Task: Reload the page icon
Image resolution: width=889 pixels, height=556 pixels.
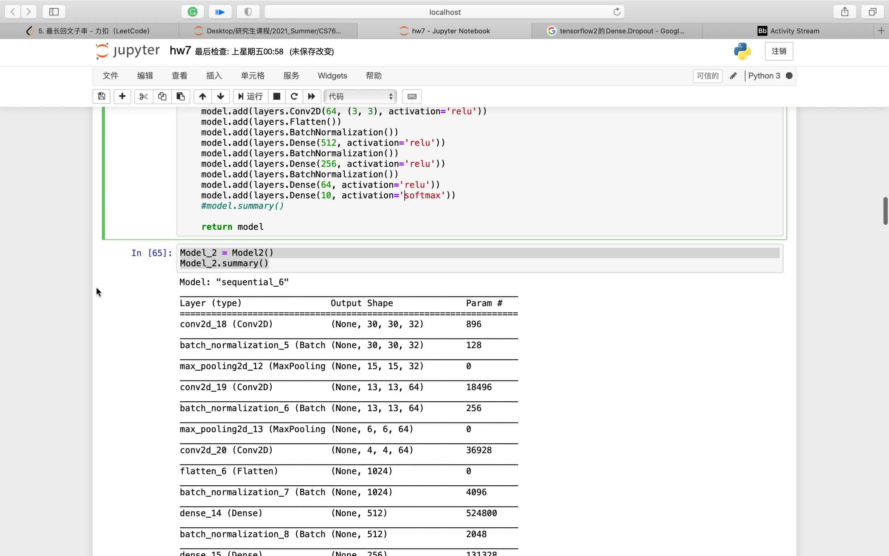Action: tap(617, 12)
